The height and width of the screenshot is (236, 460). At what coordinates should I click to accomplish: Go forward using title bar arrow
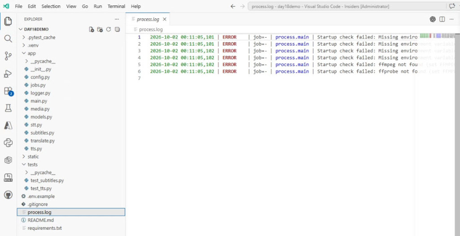[242, 6]
